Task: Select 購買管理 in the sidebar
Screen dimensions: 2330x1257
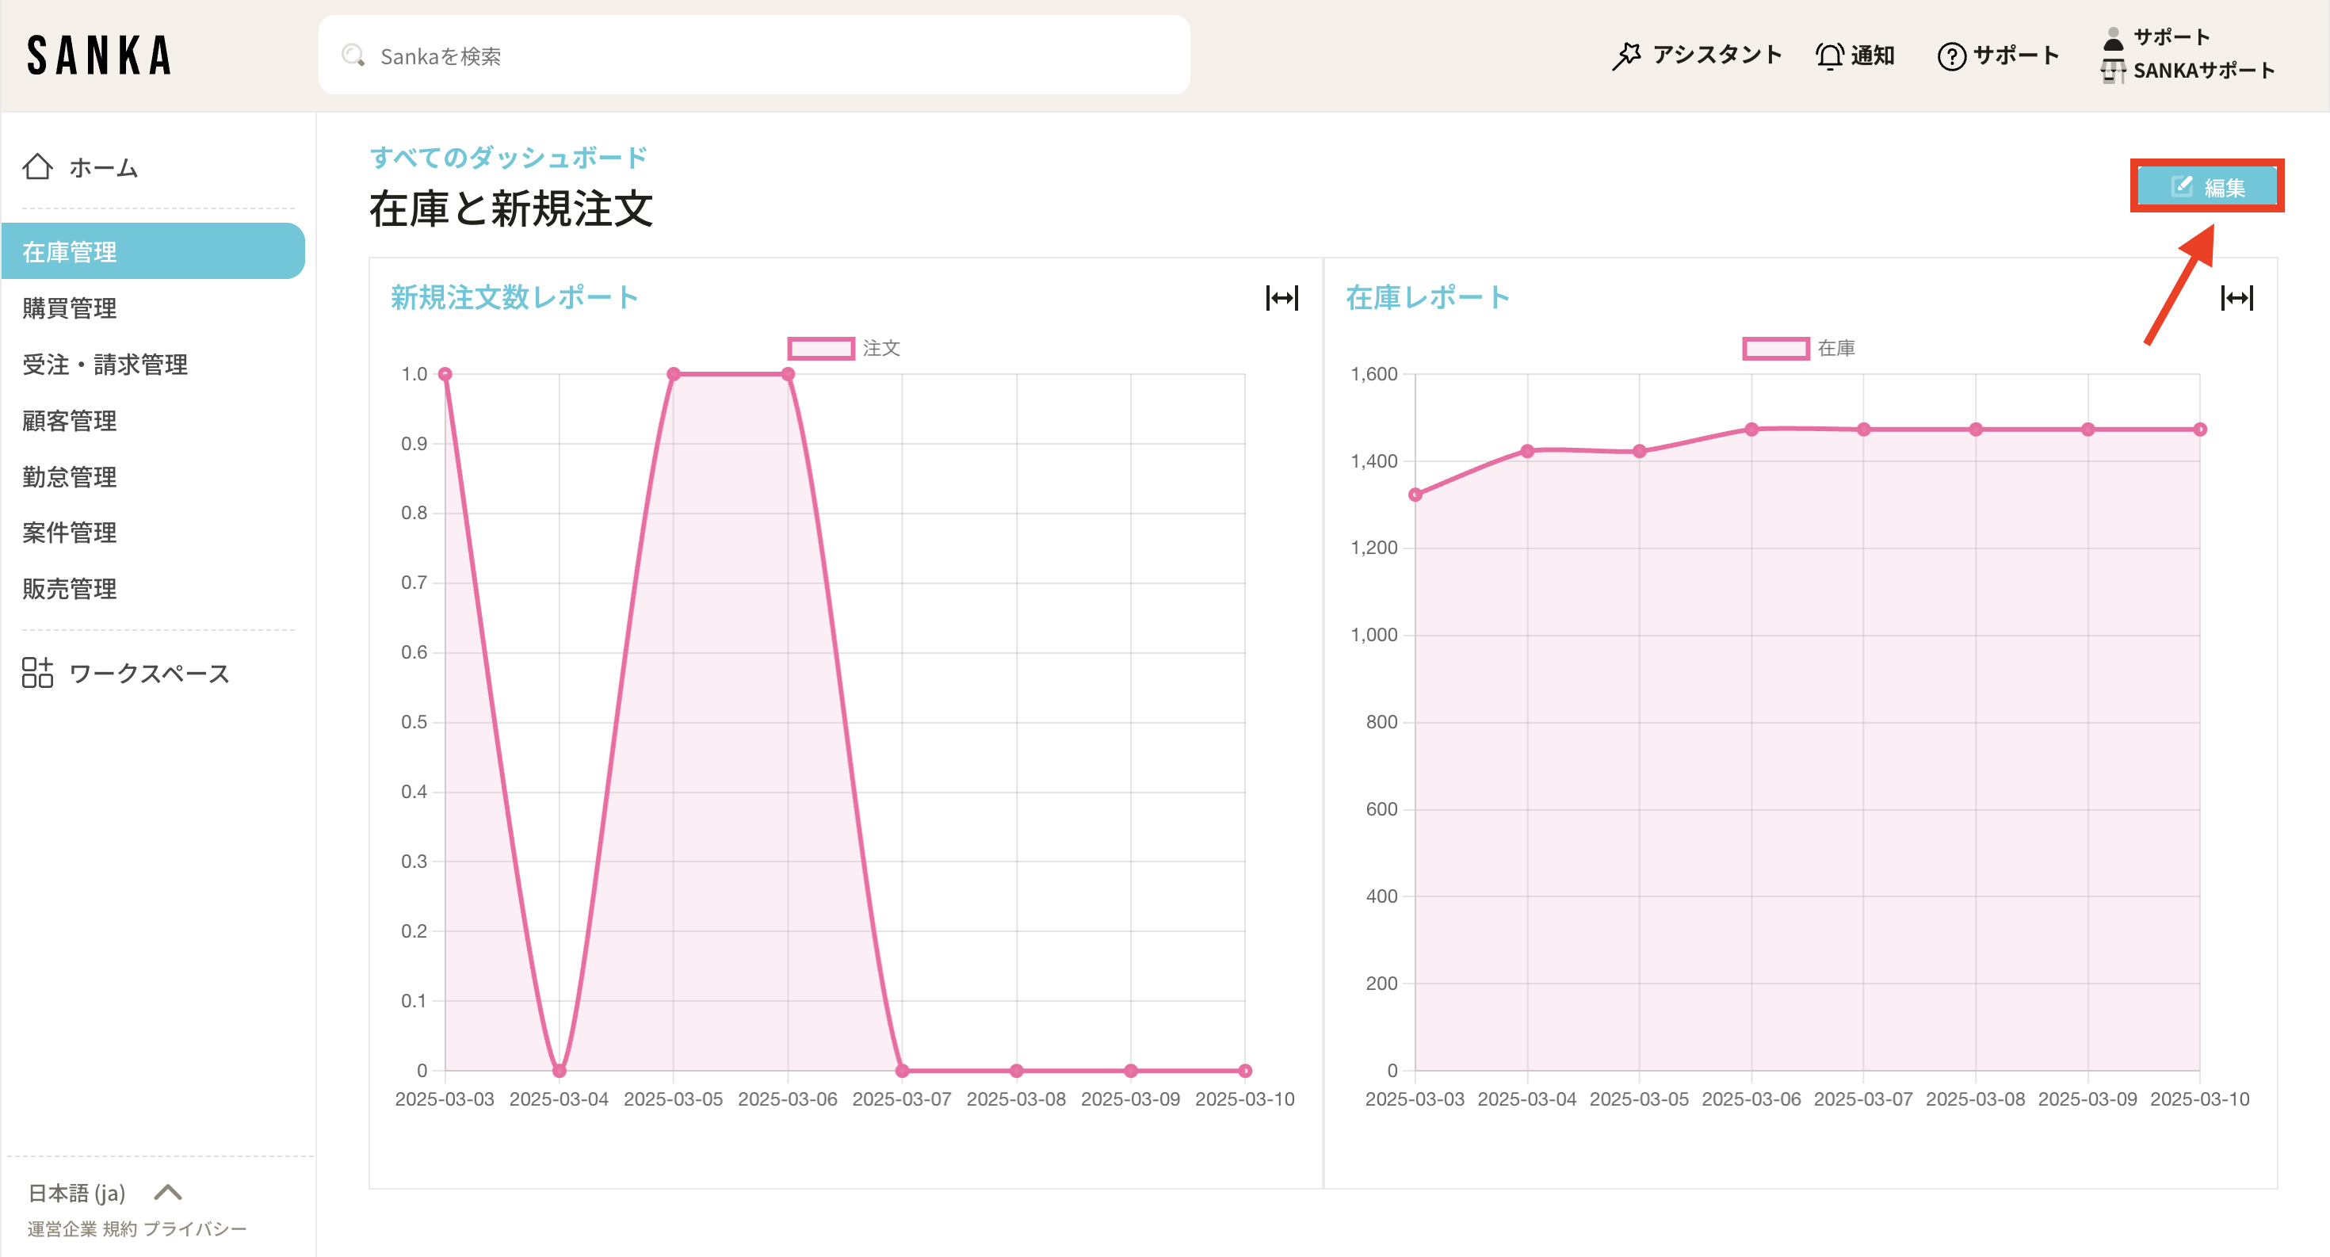Action: pyautogui.click(x=70, y=308)
